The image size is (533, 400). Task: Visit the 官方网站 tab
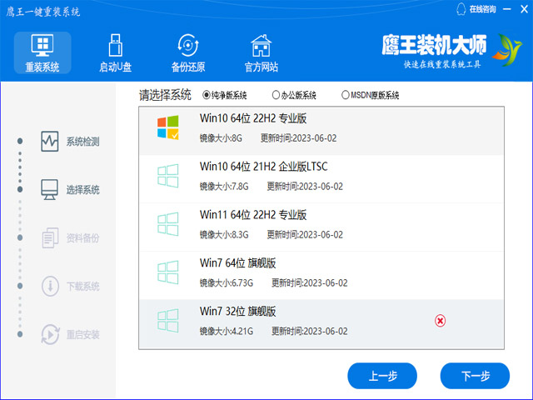pyautogui.click(x=261, y=52)
